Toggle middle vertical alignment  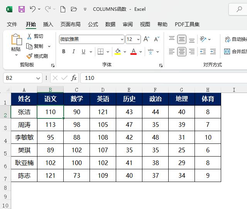pyautogui.click(x=182, y=39)
